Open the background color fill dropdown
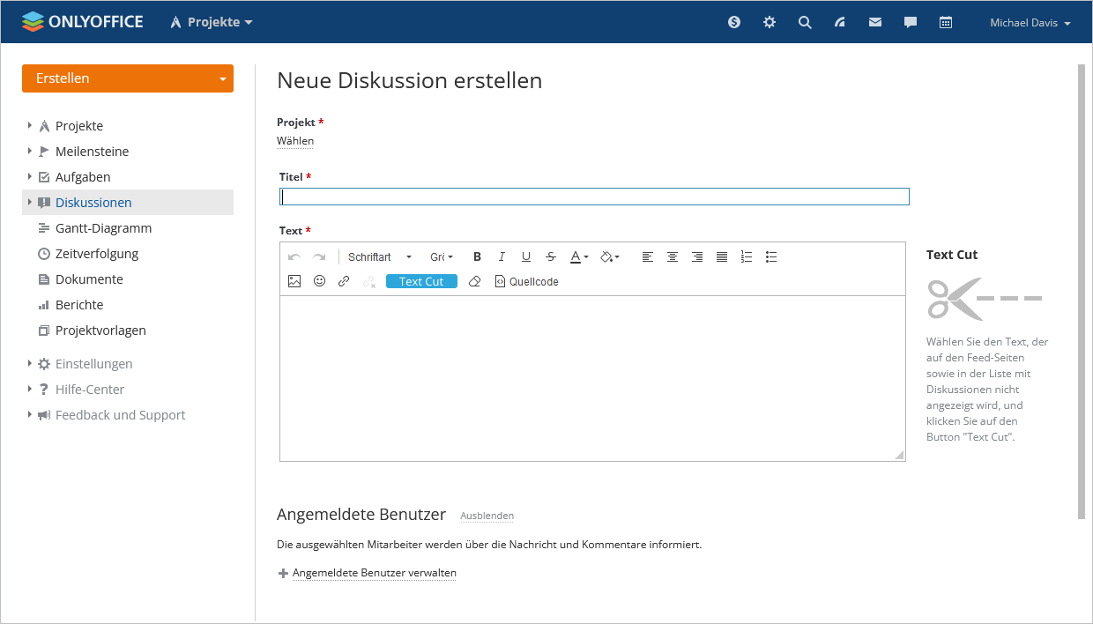Viewport: 1093px width, 624px height. pyautogui.click(x=609, y=256)
